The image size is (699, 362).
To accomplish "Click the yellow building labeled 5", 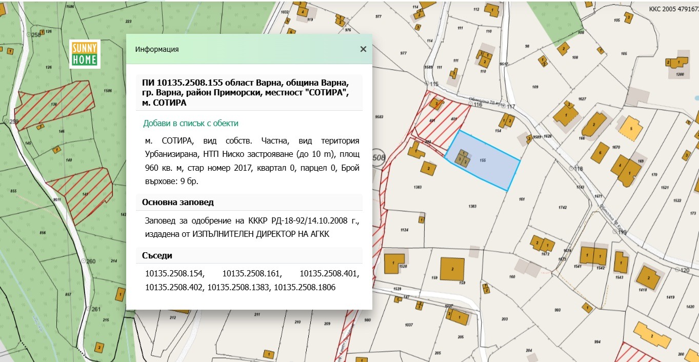I will point(631,128).
